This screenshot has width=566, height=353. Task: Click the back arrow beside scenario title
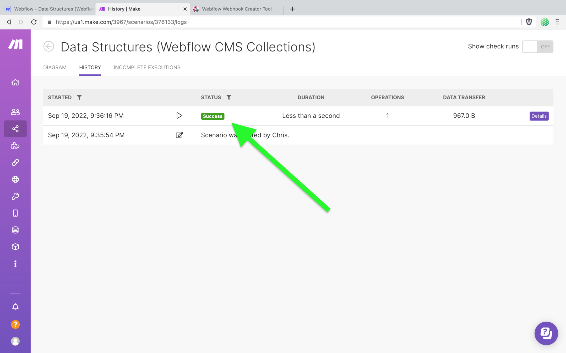click(x=49, y=47)
